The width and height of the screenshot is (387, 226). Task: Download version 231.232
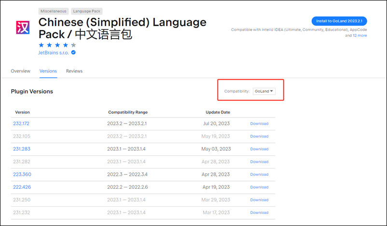(259, 212)
